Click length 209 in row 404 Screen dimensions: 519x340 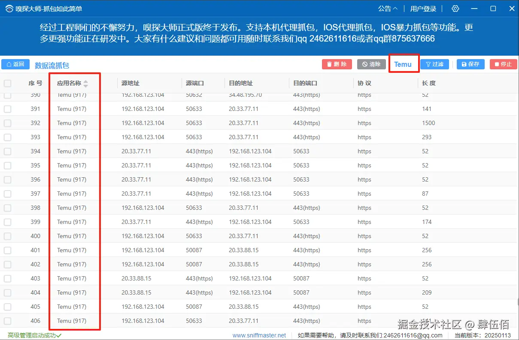(x=427, y=292)
